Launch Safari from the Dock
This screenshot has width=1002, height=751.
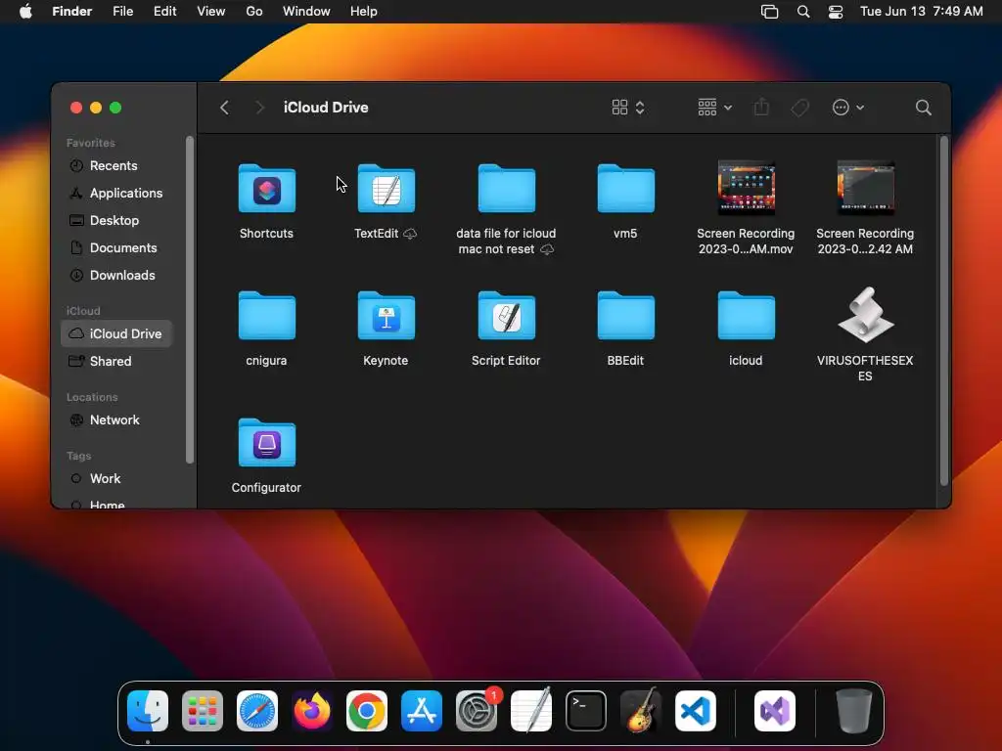tap(257, 711)
